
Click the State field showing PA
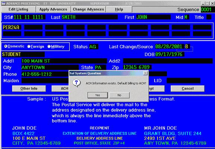click(100, 67)
